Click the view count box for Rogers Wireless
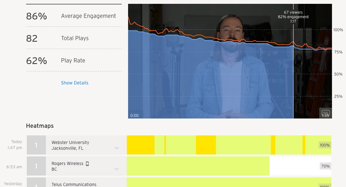Screen dimensions: 346x187 36,166
